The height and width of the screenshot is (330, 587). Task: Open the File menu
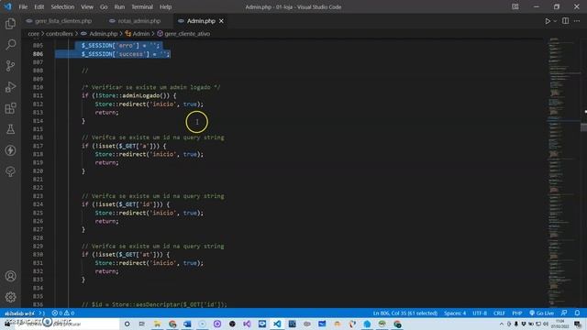(x=23, y=6)
